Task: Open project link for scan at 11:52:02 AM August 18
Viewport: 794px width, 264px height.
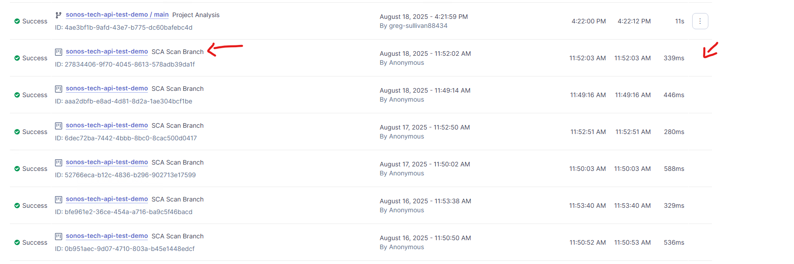Action: (x=107, y=52)
